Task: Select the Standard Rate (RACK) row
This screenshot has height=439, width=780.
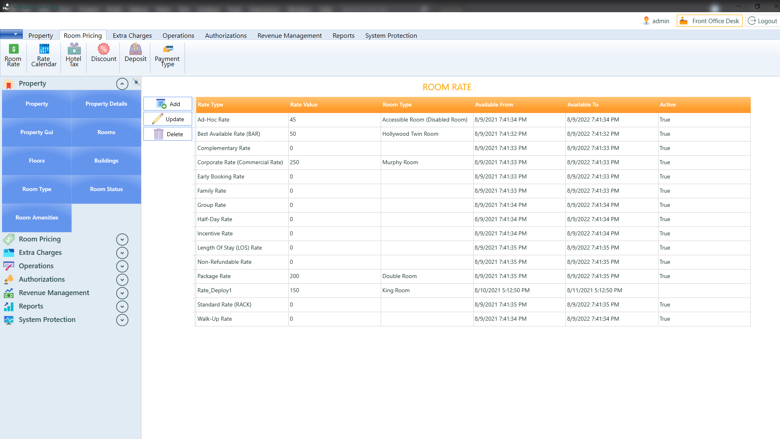Action: (473, 305)
